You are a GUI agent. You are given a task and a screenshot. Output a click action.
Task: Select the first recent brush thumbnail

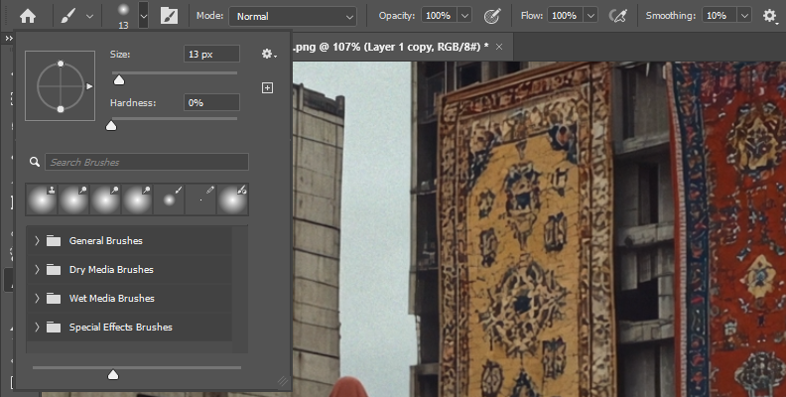[42, 199]
